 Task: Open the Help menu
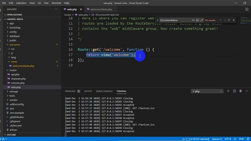(66, 3)
